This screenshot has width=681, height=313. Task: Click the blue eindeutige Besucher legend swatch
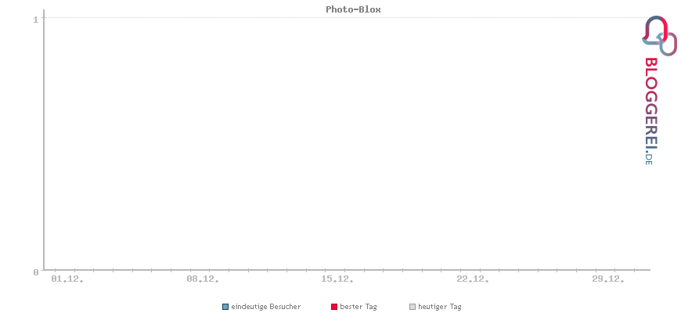225,307
